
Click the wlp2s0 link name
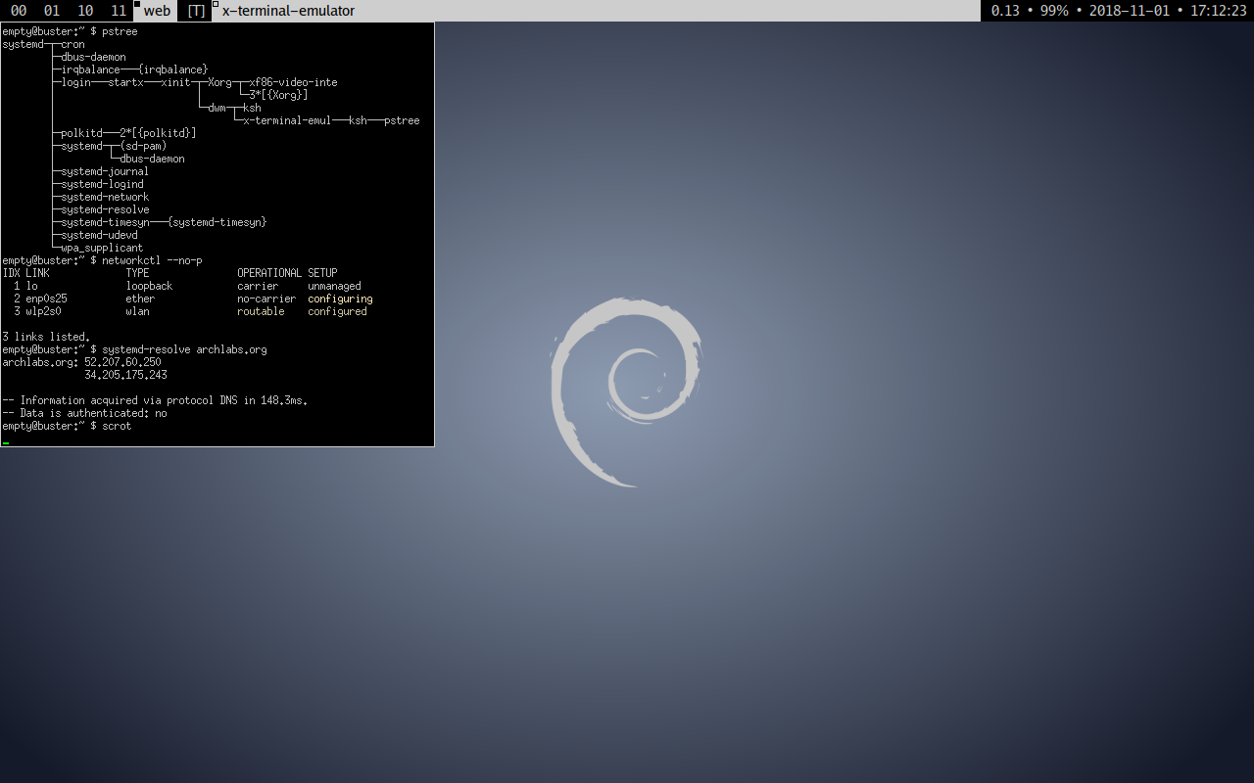(43, 311)
